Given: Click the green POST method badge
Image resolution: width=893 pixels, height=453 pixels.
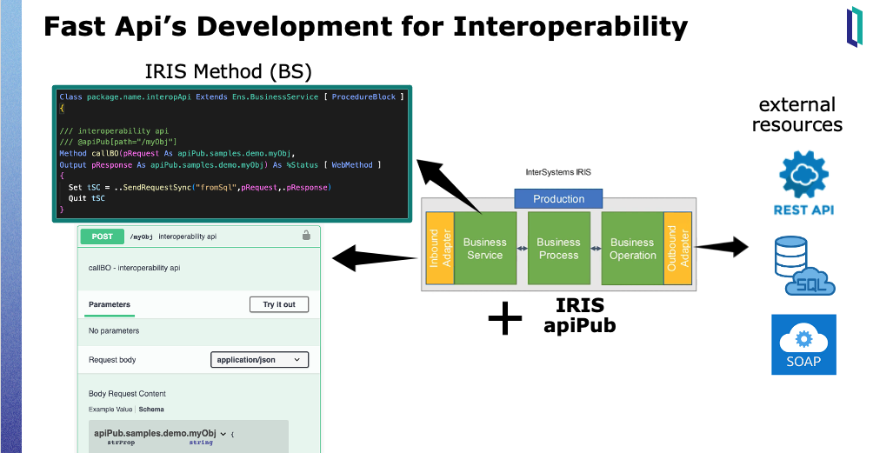Looking at the screenshot, I should (x=102, y=236).
